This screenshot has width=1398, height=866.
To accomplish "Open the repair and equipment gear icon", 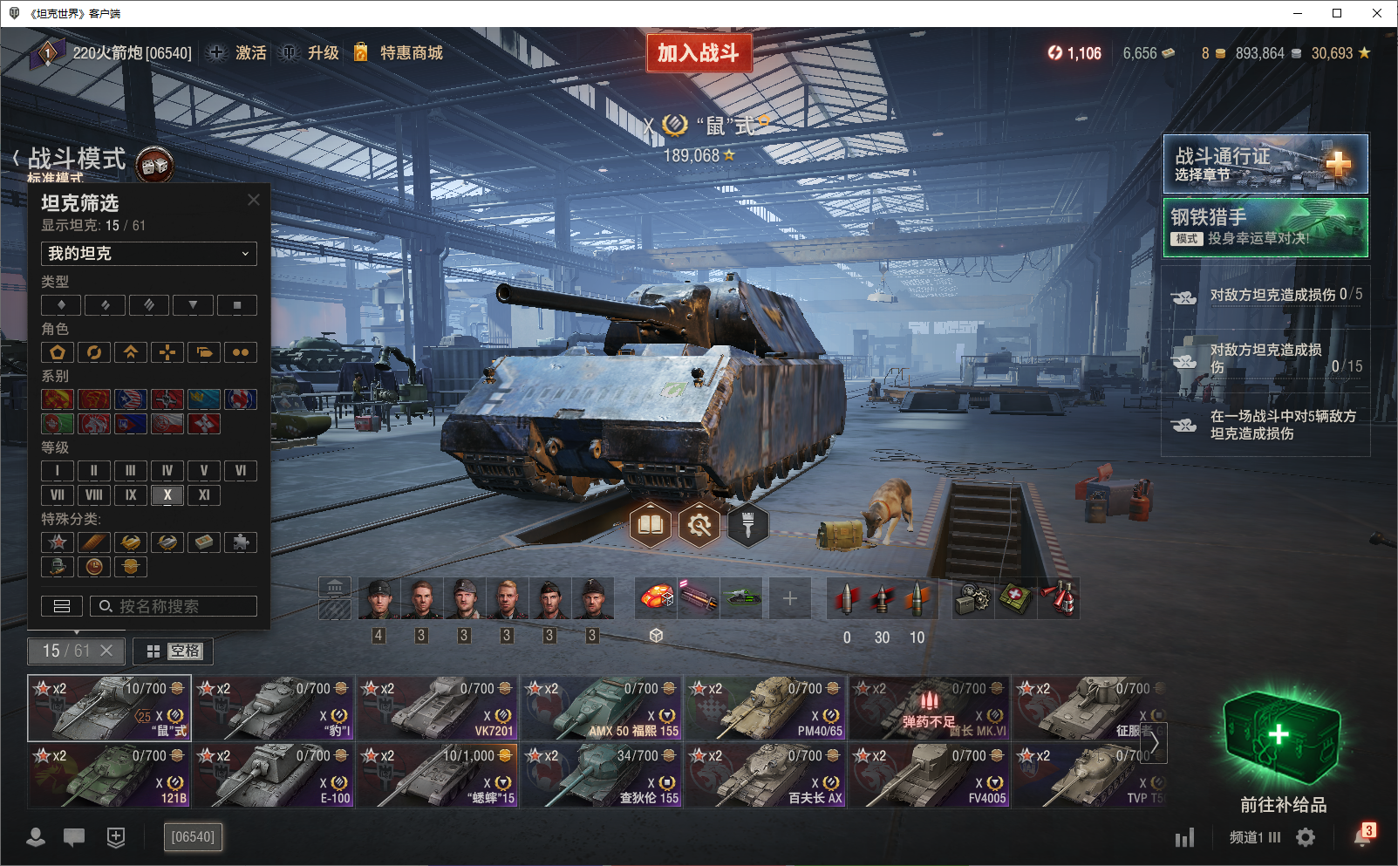I will pos(699,524).
